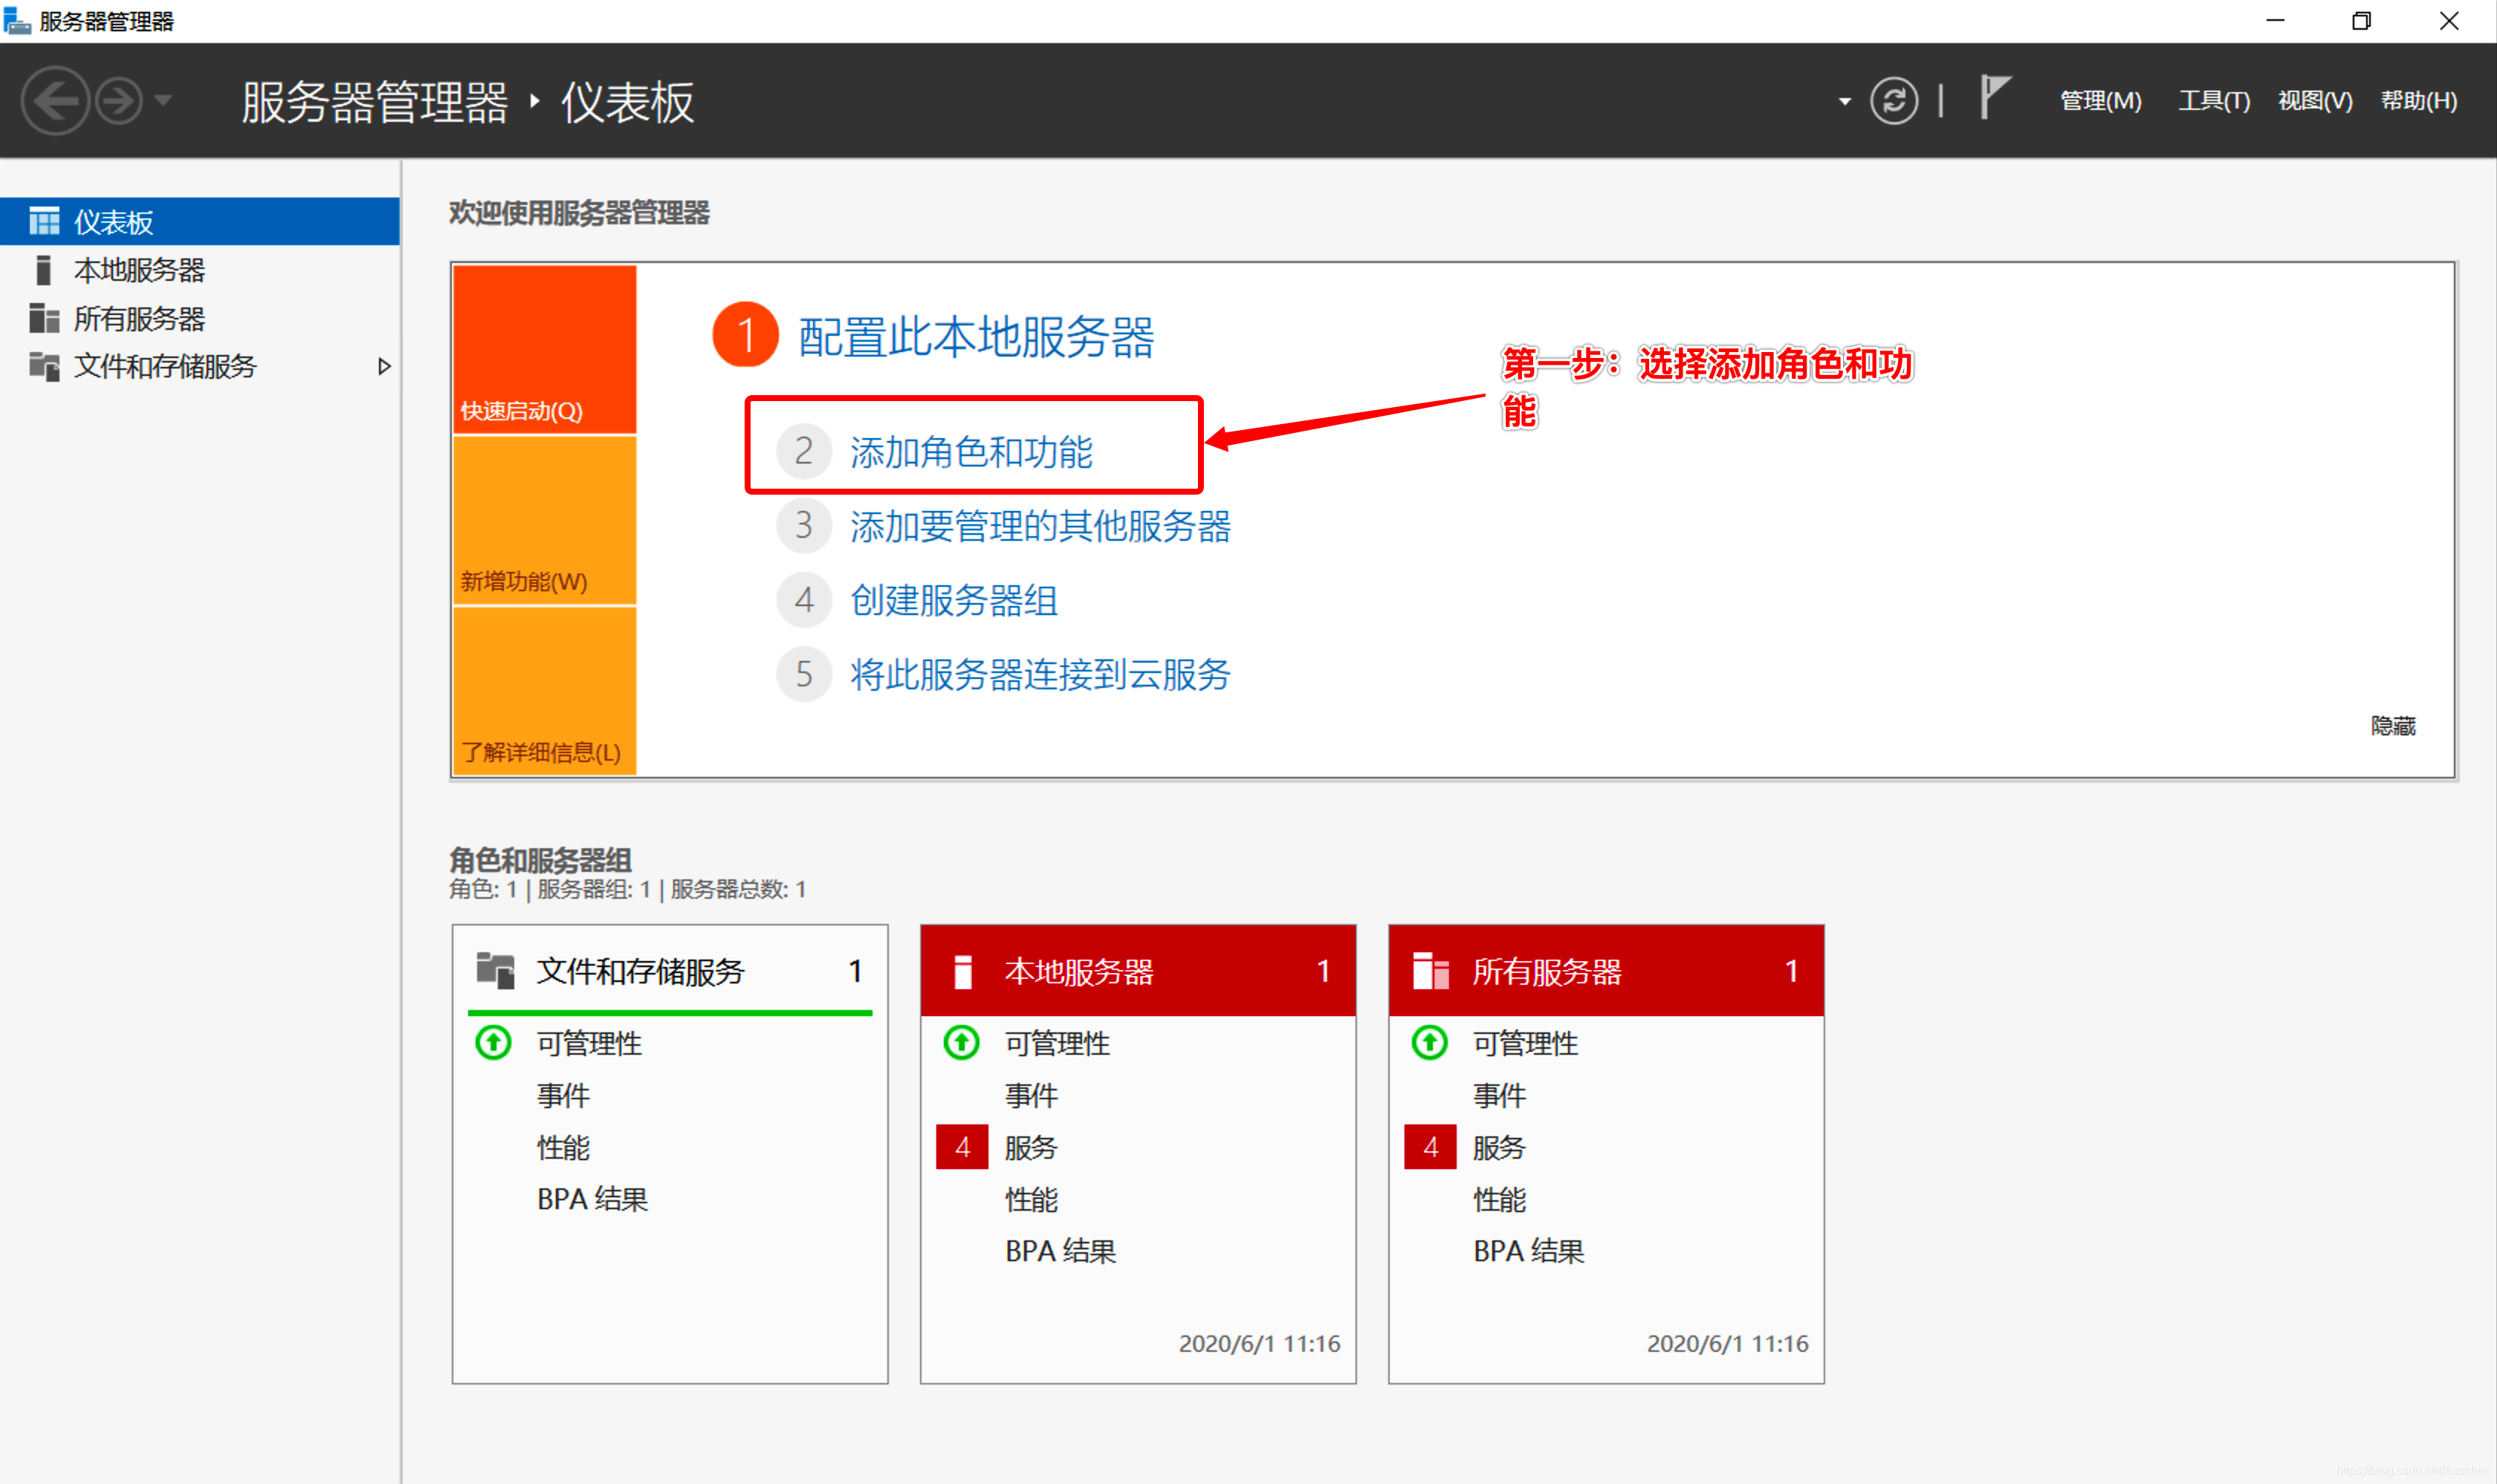Image resolution: width=2497 pixels, height=1484 pixels.
Task: Open the 工具(T) menu
Action: pyautogui.click(x=2214, y=101)
